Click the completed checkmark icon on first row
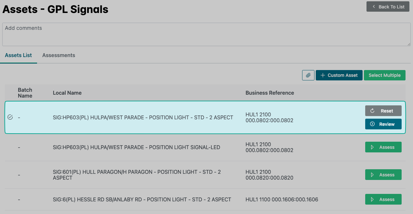413x214 pixels. [10, 117]
